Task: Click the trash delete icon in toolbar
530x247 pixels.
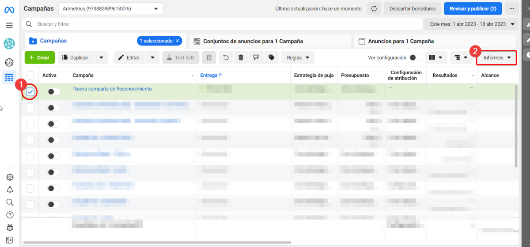Action: (241, 57)
